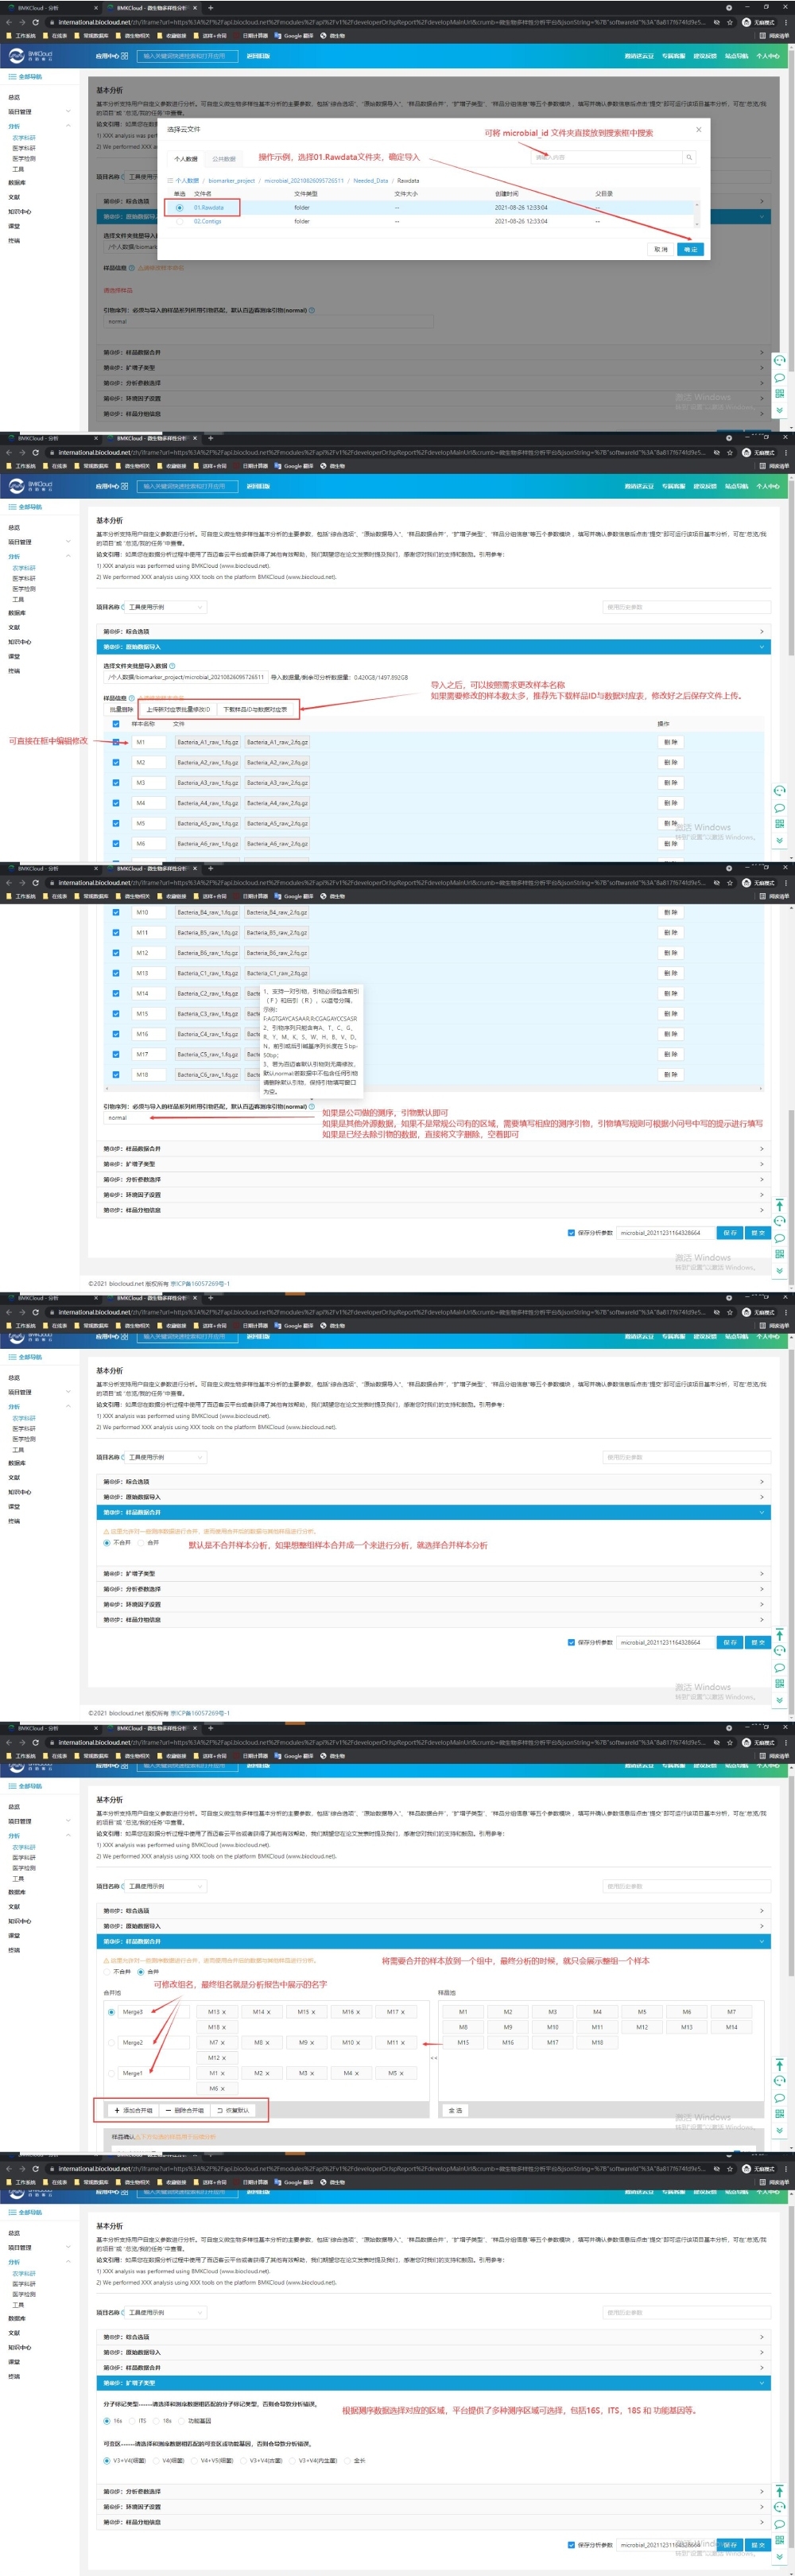The height and width of the screenshot is (2576, 795).
Task: Click the BMKCloud logo in header
Action: click(x=30, y=55)
